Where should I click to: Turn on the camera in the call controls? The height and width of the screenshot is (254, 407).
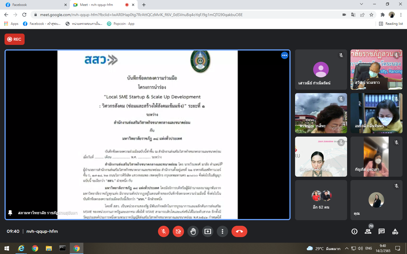178,231
